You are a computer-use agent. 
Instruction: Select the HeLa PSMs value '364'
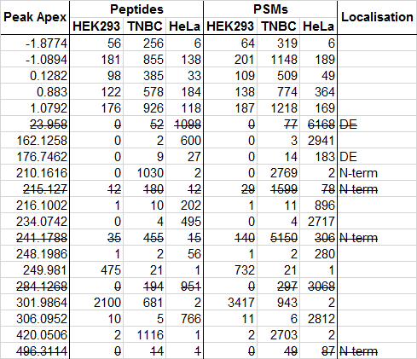318,92
